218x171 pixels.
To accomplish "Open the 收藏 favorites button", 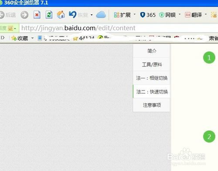I will pyautogui.click(x=20, y=38).
